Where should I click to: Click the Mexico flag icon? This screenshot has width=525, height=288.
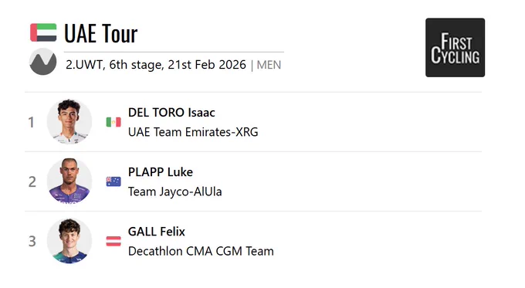(x=113, y=122)
